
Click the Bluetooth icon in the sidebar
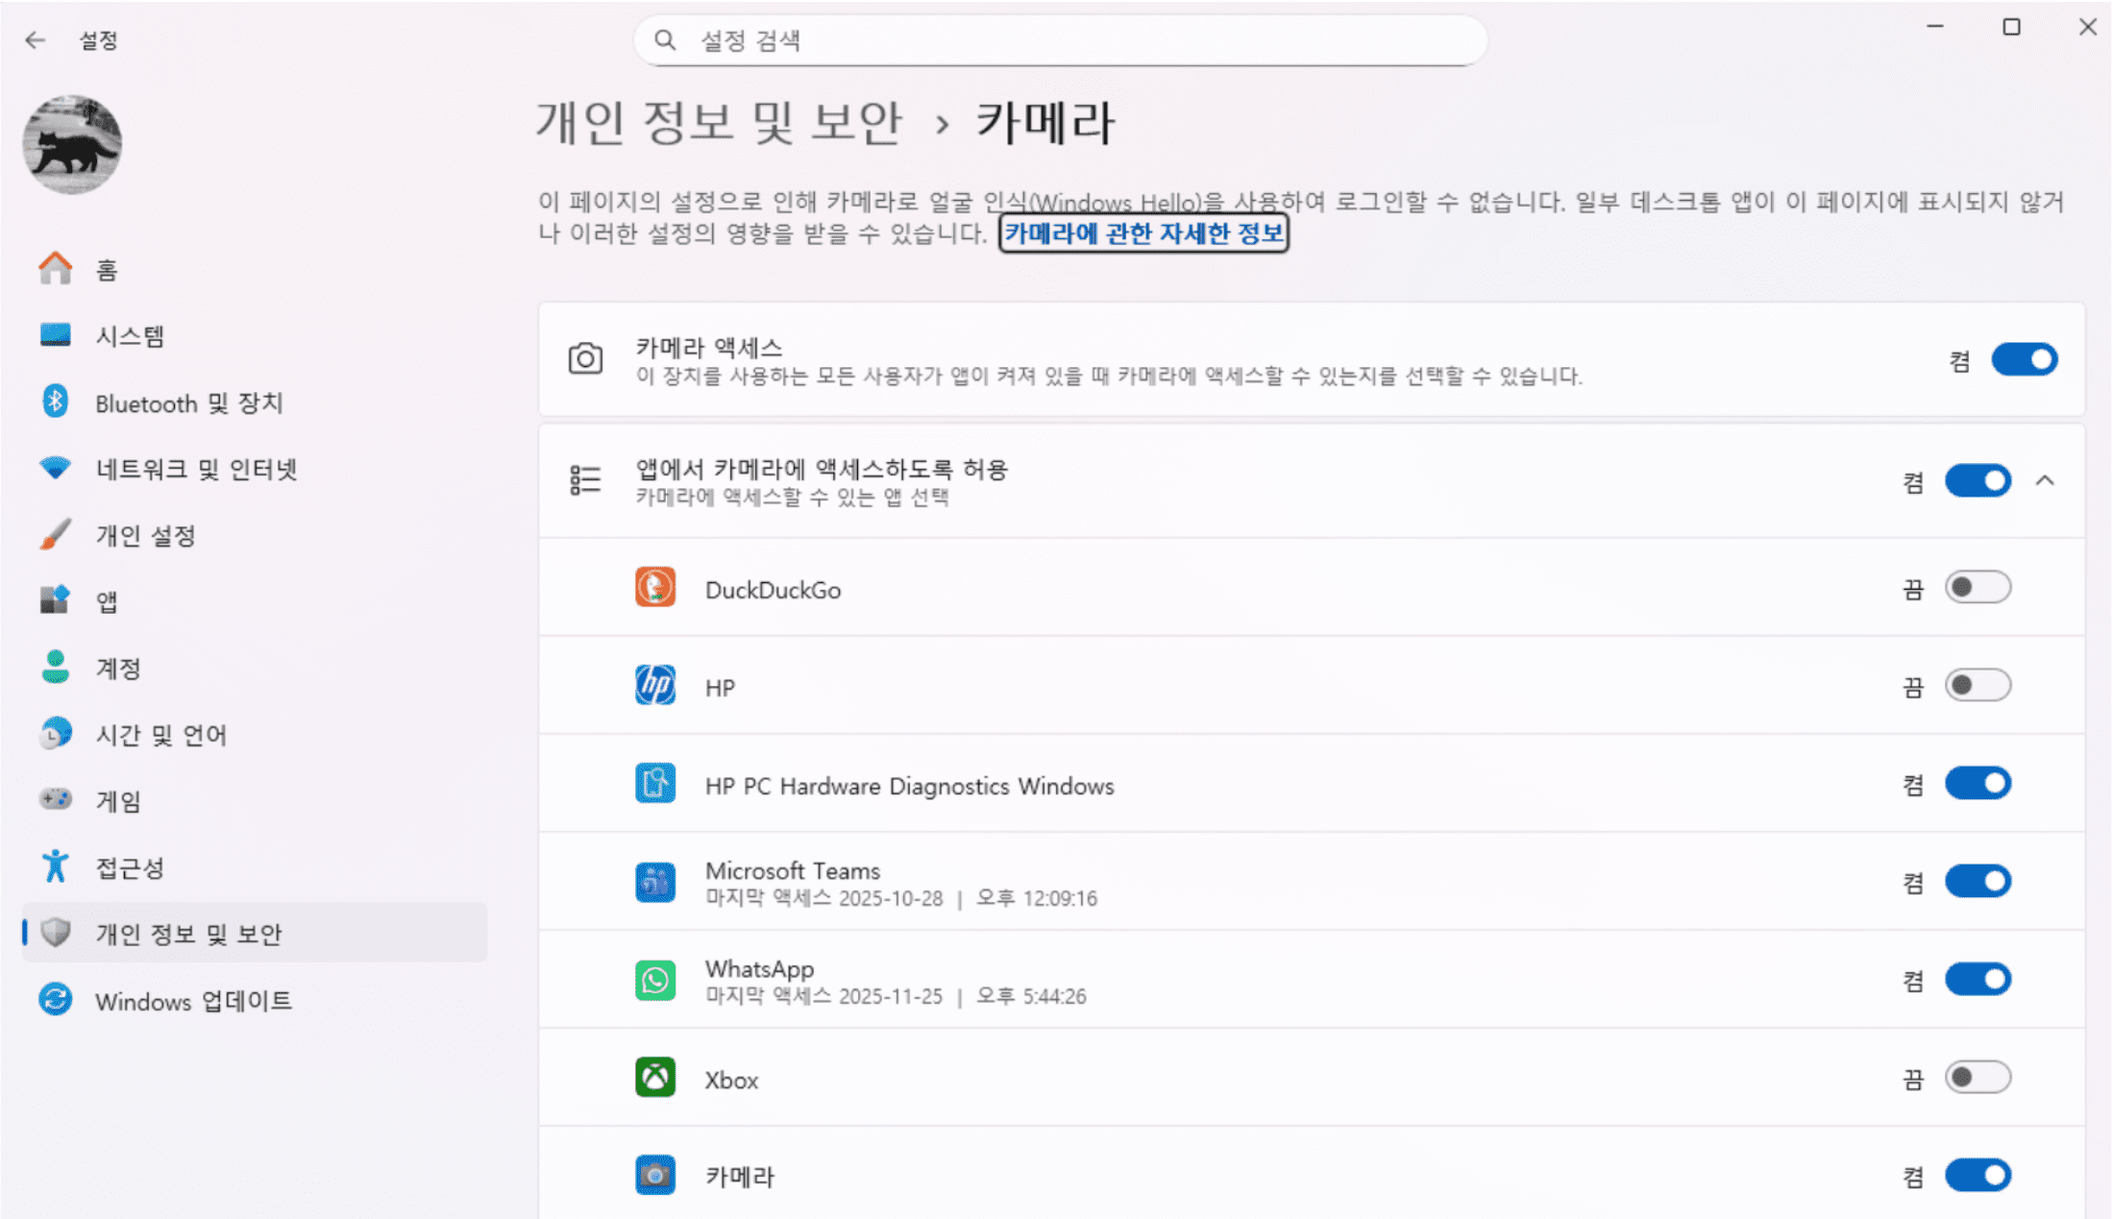pos(55,402)
